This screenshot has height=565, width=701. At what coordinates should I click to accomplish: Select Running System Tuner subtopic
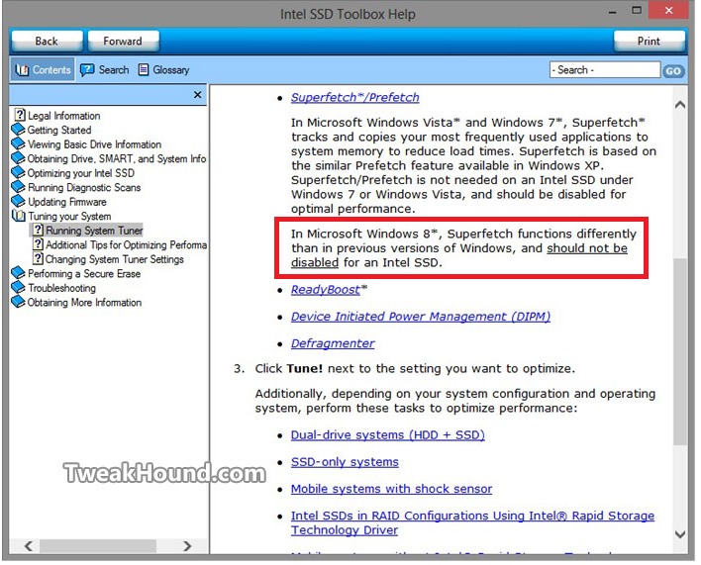tap(94, 231)
